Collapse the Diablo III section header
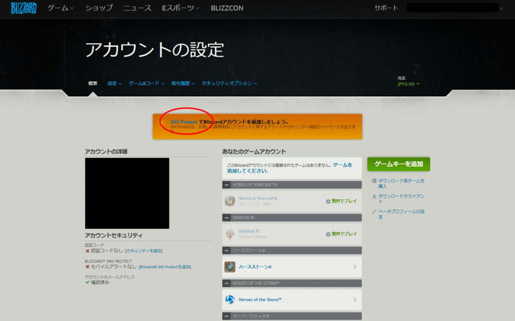 click(226, 217)
